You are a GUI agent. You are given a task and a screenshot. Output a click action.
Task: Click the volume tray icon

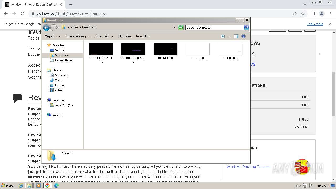pos(298,186)
